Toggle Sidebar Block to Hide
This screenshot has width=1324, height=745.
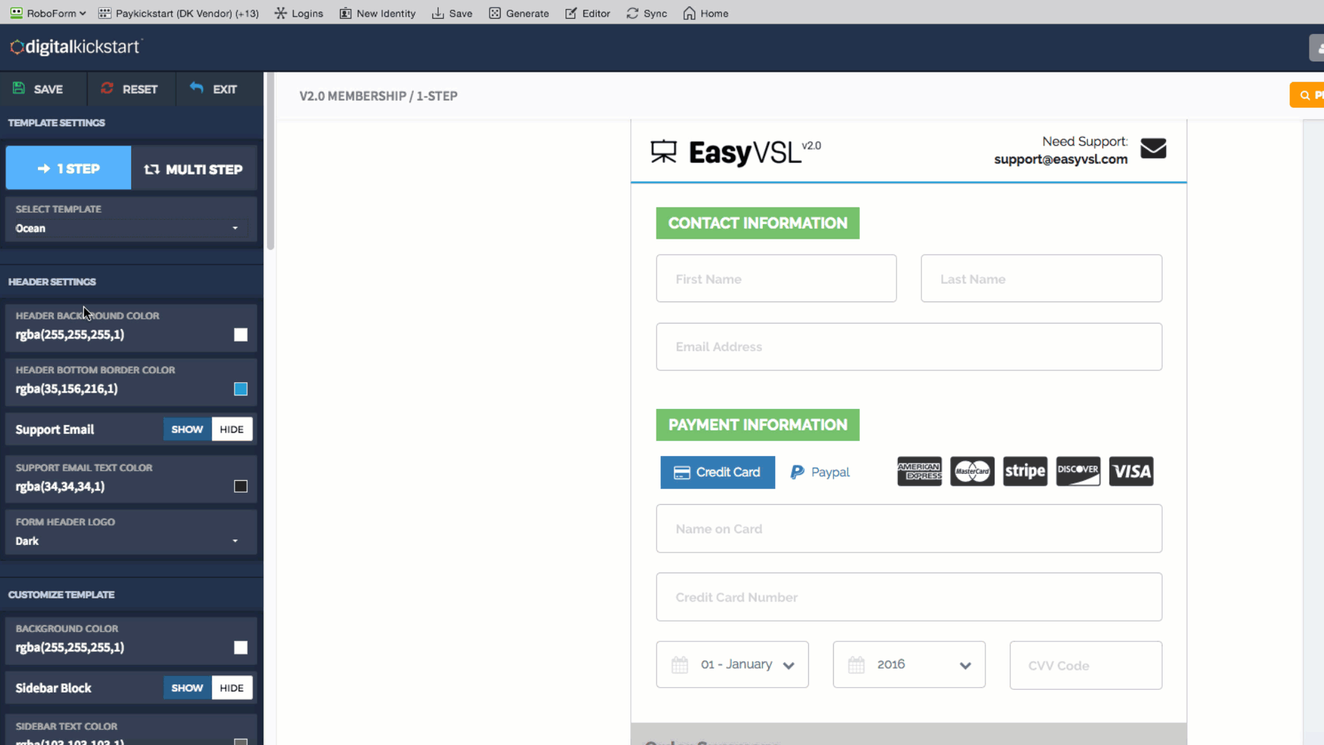click(232, 688)
